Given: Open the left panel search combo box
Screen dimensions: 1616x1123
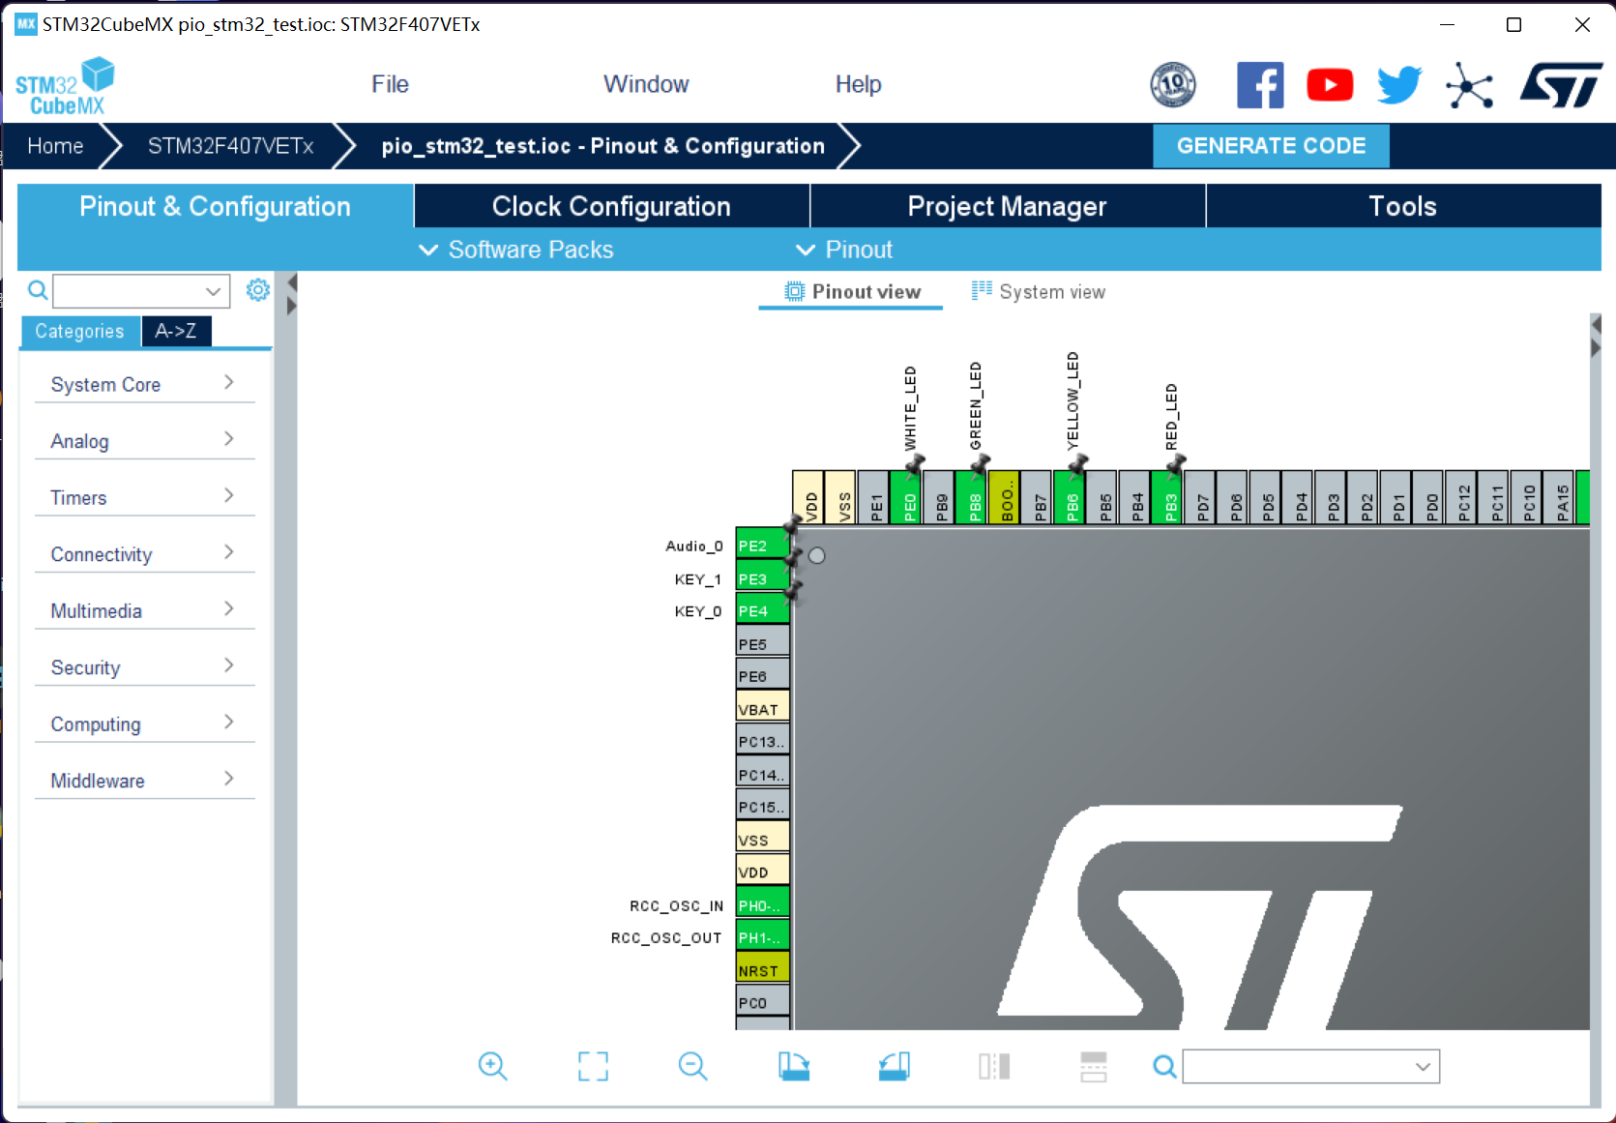Looking at the screenshot, I should pyautogui.click(x=141, y=290).
